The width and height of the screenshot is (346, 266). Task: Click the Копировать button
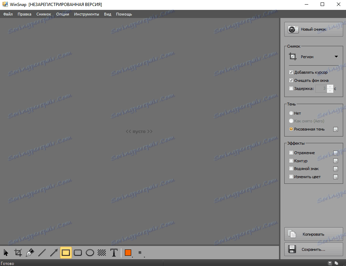pyautogui.click(x=314, y=234)
